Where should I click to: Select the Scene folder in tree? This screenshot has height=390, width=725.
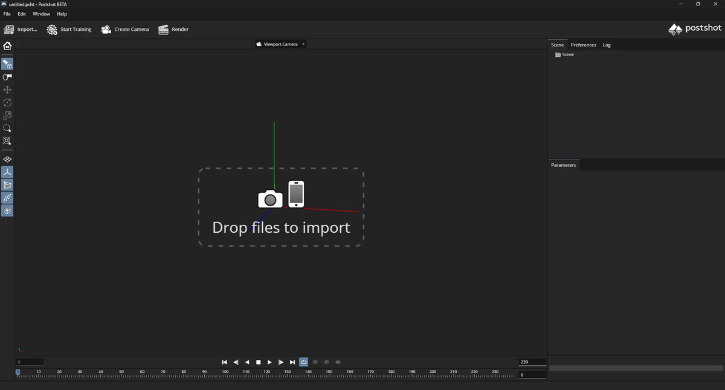pos(565,54)
